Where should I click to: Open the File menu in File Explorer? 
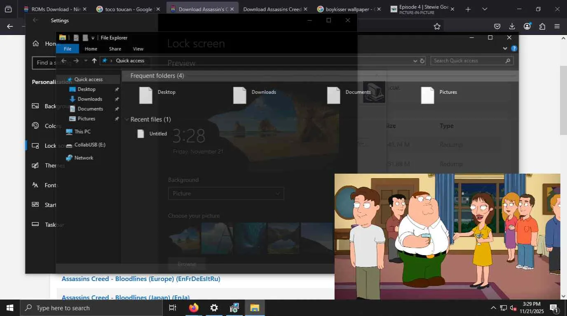coord(68,49)
